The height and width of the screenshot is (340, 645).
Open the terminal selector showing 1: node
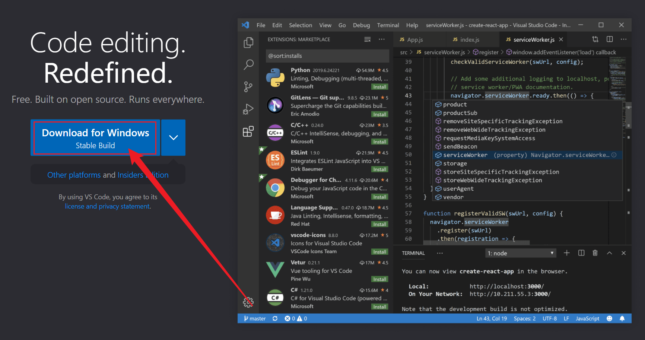(520, 253)
